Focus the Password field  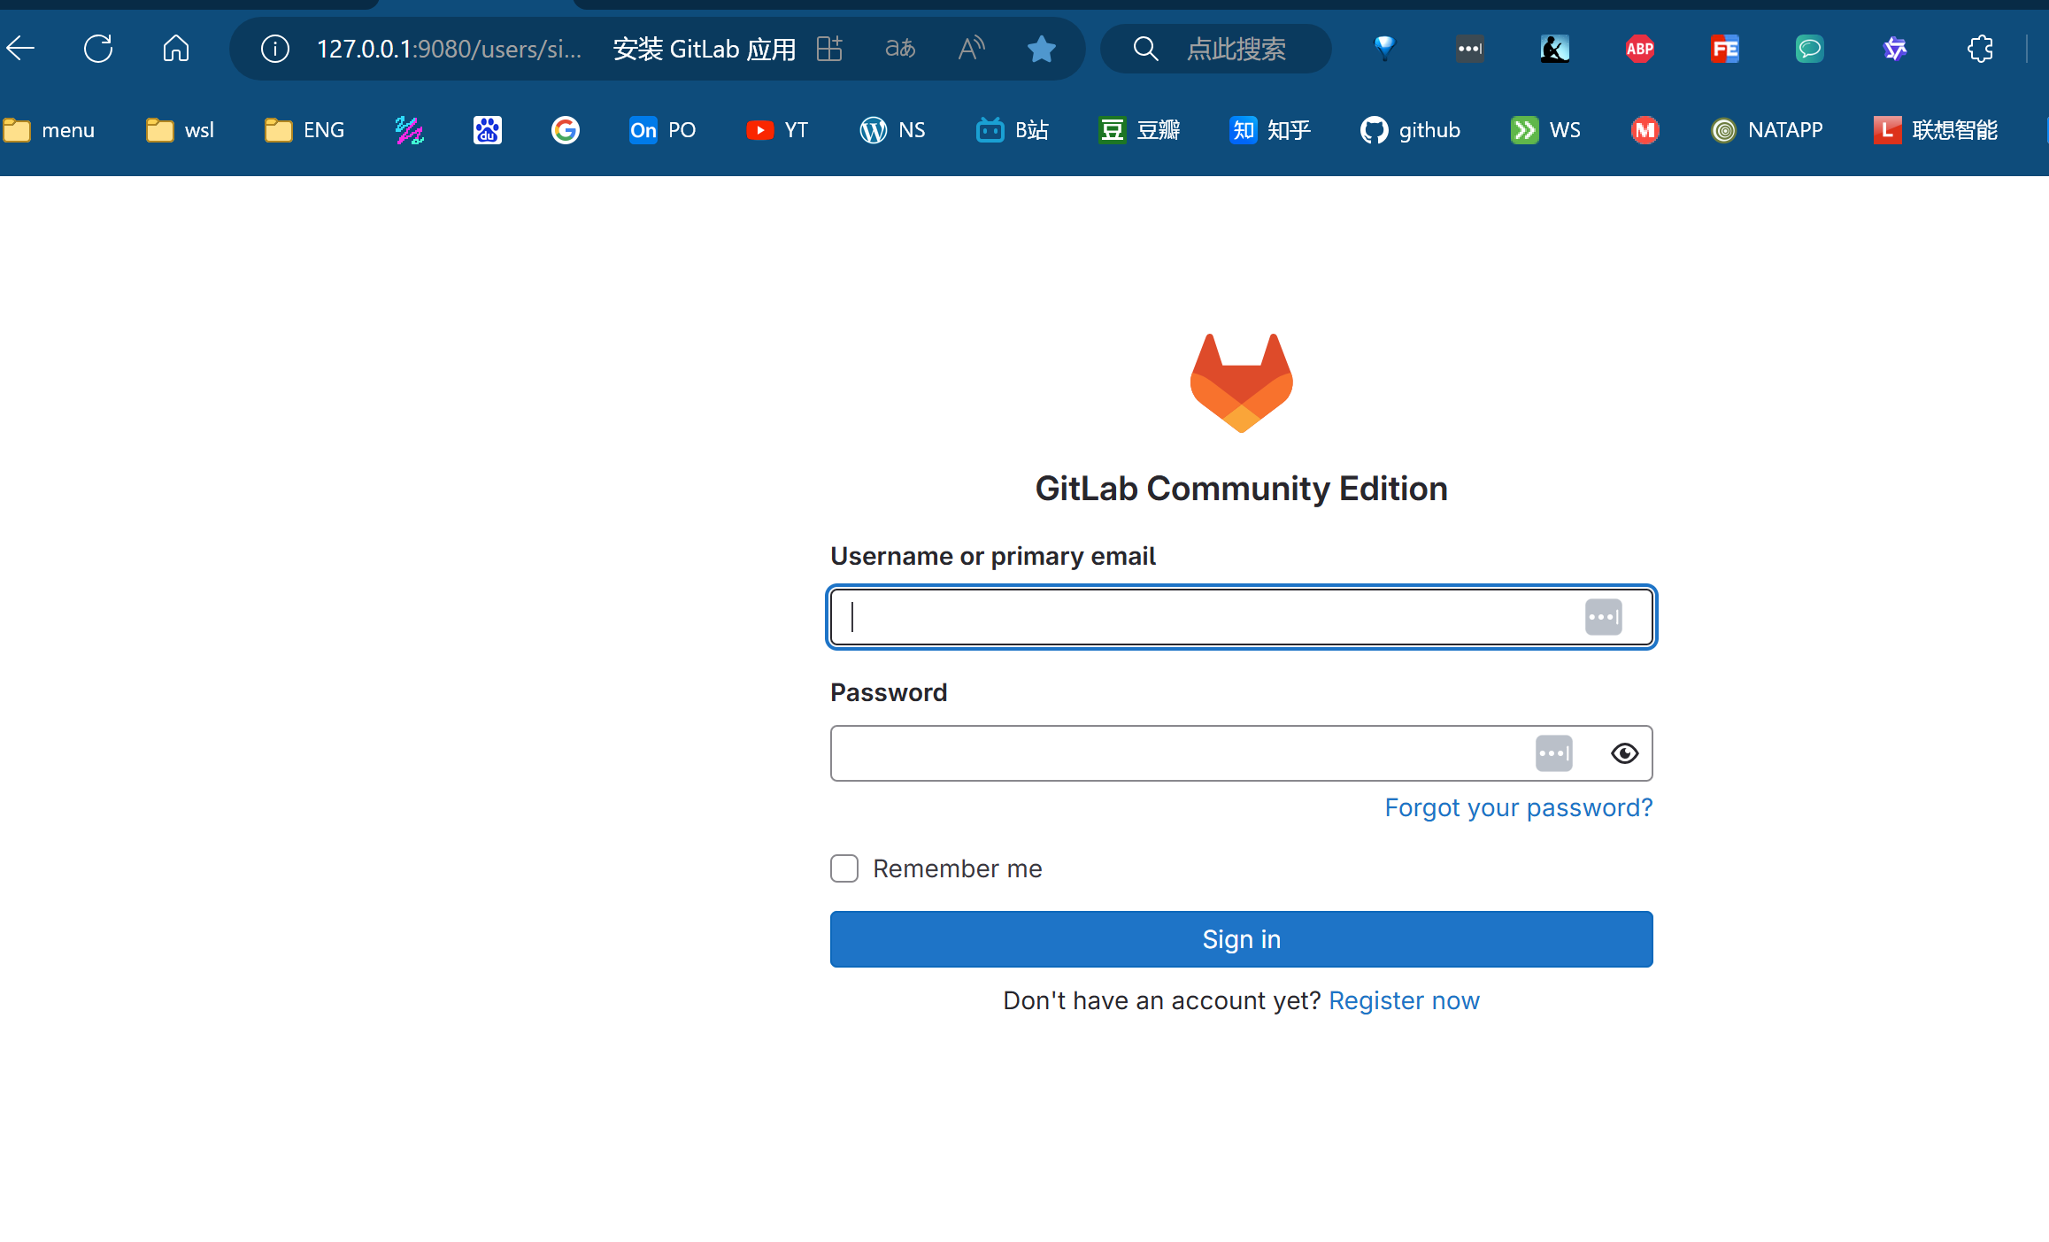tap(1241, 753)
